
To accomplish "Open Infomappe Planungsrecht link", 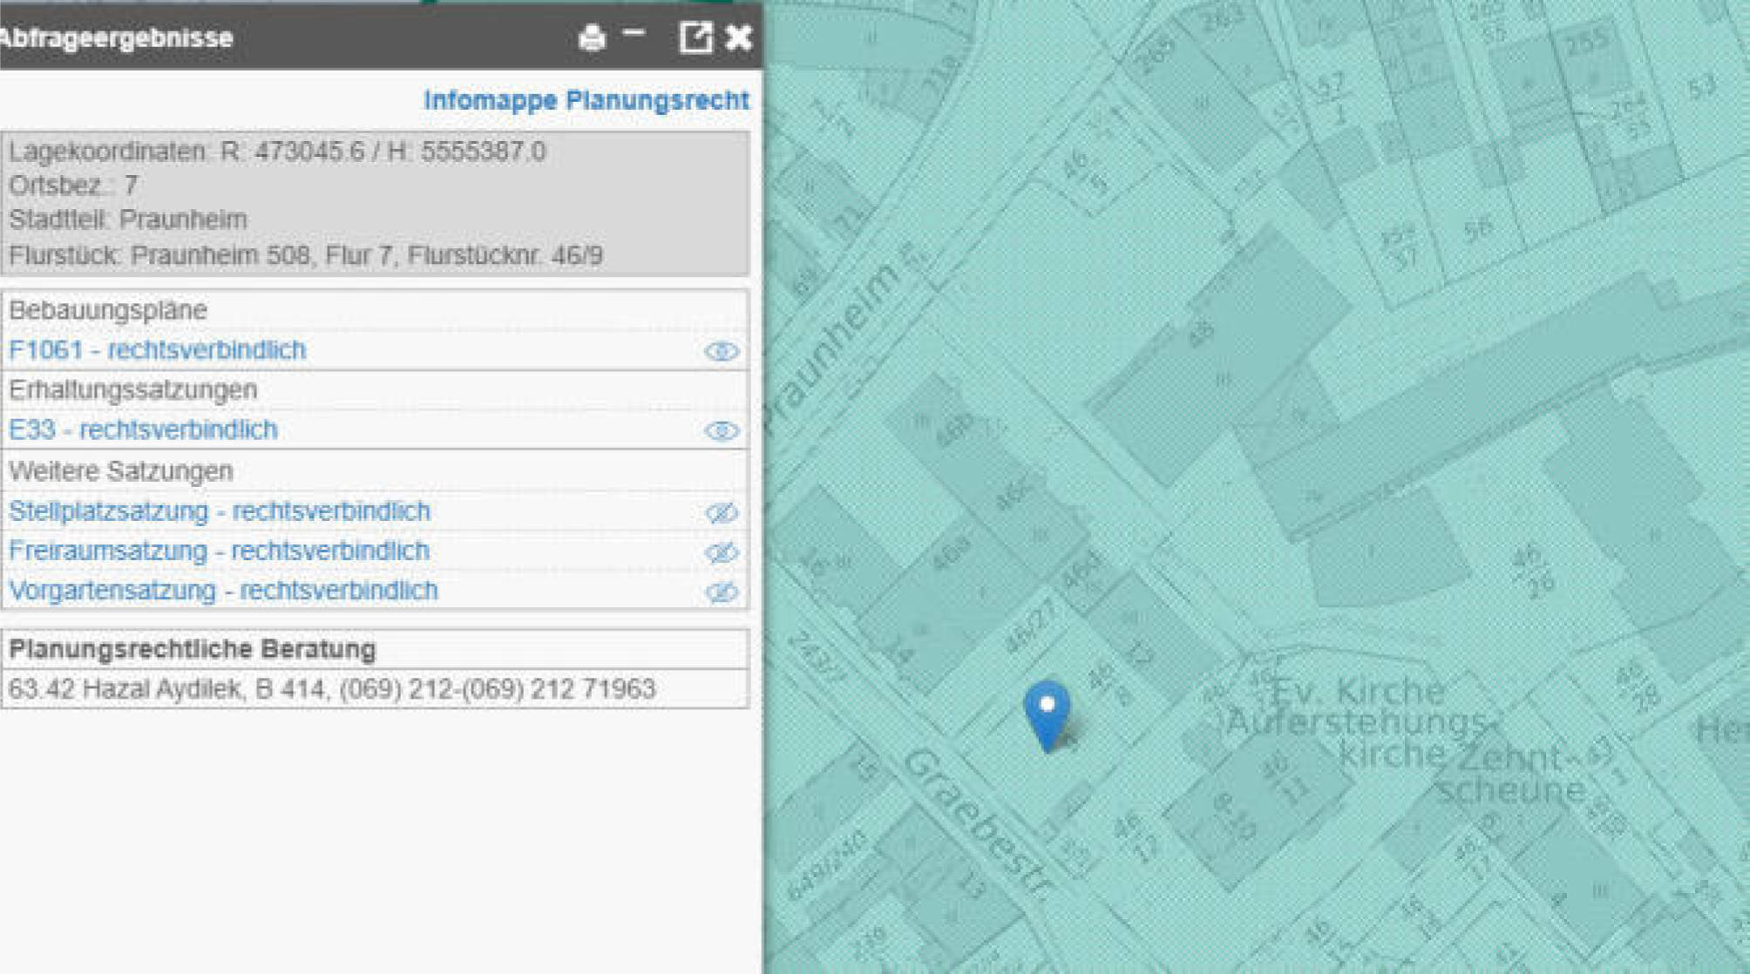I will 587,100.
